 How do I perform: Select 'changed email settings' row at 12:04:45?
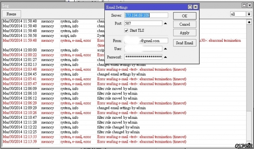click(x=124, y=74)
